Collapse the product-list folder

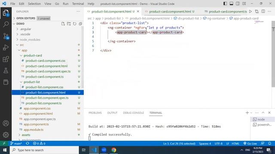click(x=31, y=82)
